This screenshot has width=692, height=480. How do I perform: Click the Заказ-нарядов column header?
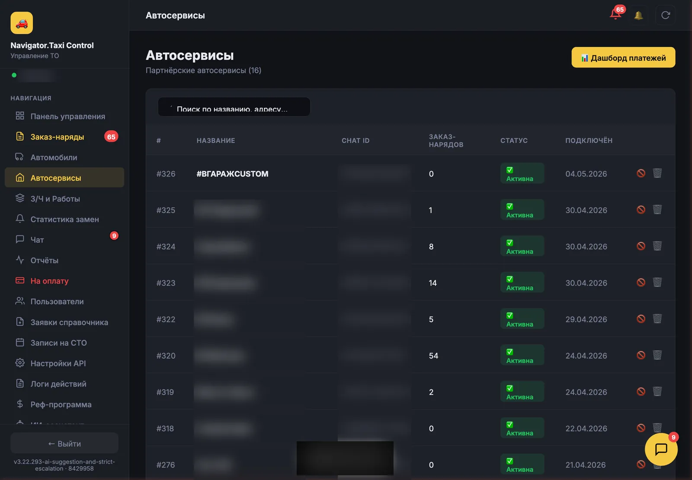pyautogui.click(x=446, y=140)
